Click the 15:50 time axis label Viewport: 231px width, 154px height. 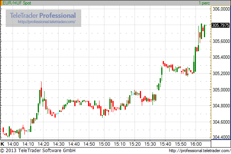tap(180, 144)
